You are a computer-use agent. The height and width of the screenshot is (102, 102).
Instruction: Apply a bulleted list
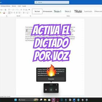(x=9, y=10)
